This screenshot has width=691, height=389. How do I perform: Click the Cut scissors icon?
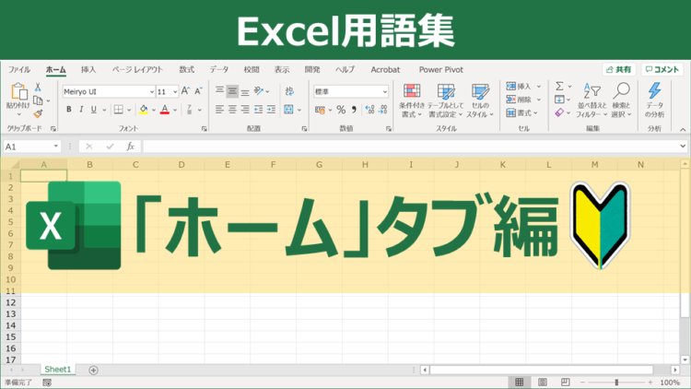click(x=38, y=88)
